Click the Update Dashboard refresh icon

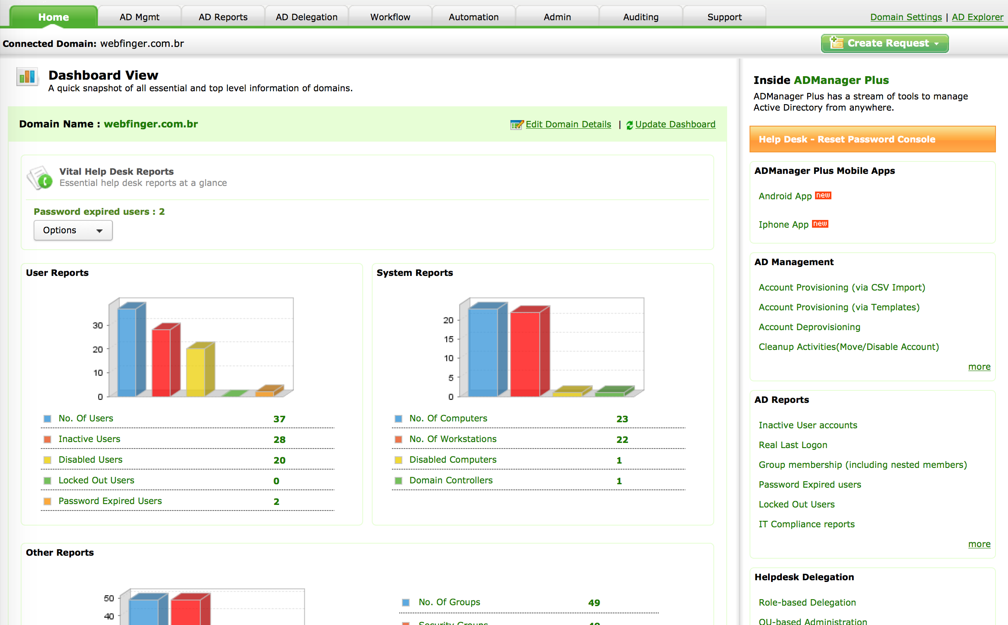pos(629,125)
